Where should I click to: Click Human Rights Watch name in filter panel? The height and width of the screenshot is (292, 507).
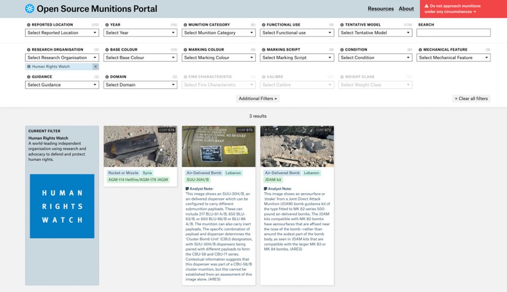pos(48,138)
